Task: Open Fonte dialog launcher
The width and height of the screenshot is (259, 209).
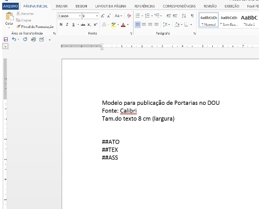Action: [x=131, y=33]
